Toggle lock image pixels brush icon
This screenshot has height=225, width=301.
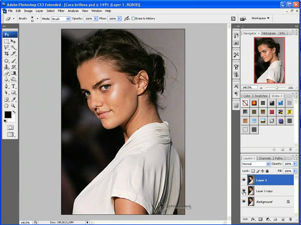coord(258,171)
